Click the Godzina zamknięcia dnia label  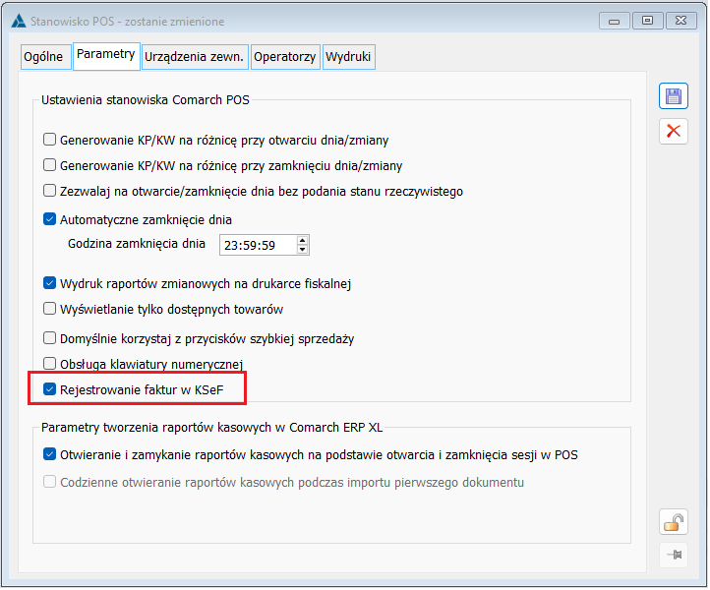coord(137,244)
